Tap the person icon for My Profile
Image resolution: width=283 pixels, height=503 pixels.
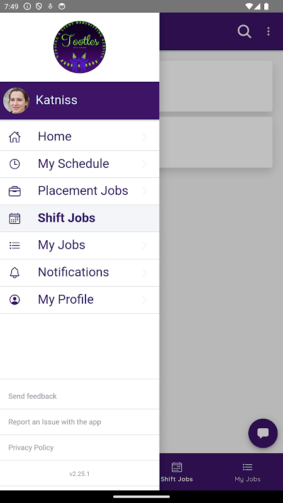coord(14,300)
